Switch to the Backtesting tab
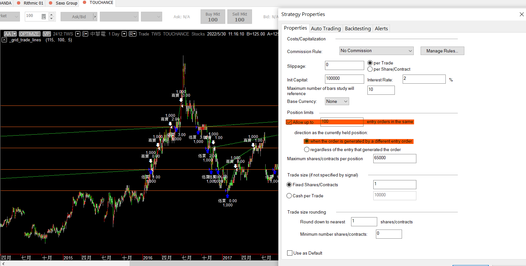The height and width of the screenshot is (266, 526). click(x=358, y=29)
